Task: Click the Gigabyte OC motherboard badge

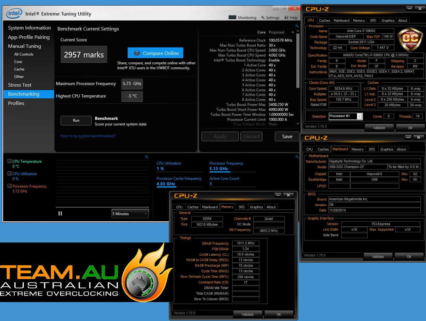Action: coord(410,40)
